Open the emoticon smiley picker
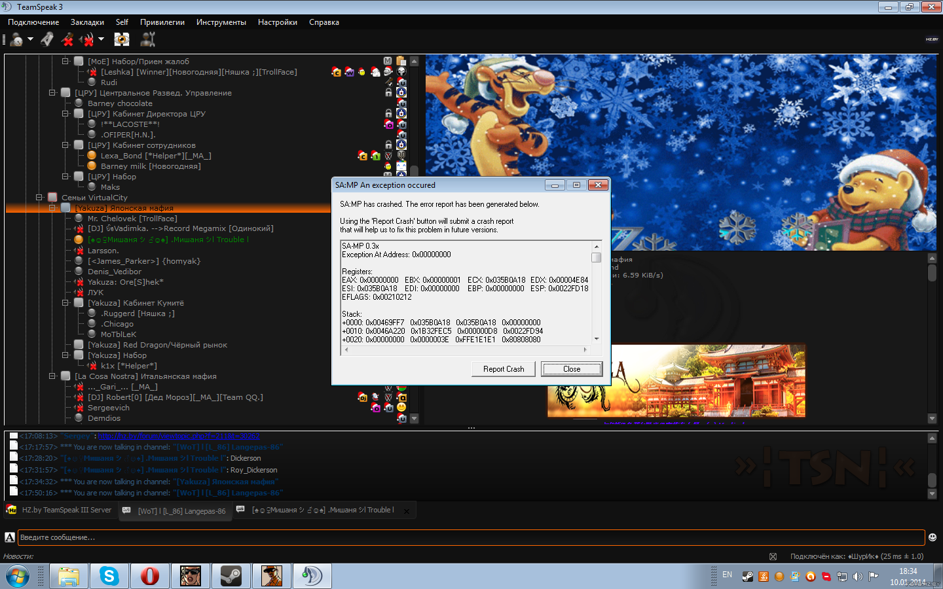 click(x=933, y=537)
